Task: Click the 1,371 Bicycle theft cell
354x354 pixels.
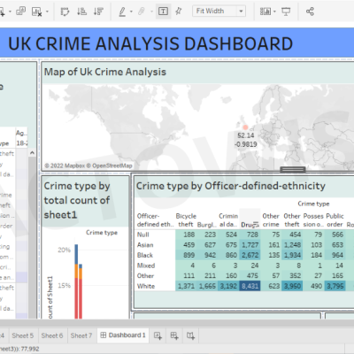Action: tap(186, 286)
